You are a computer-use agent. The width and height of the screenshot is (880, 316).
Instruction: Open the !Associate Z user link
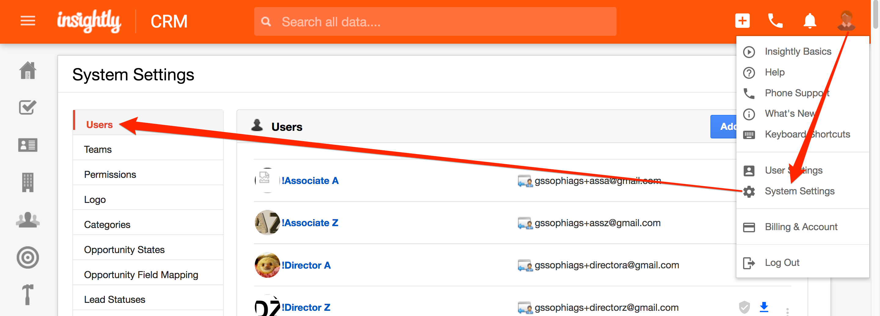tap(310, 223)
